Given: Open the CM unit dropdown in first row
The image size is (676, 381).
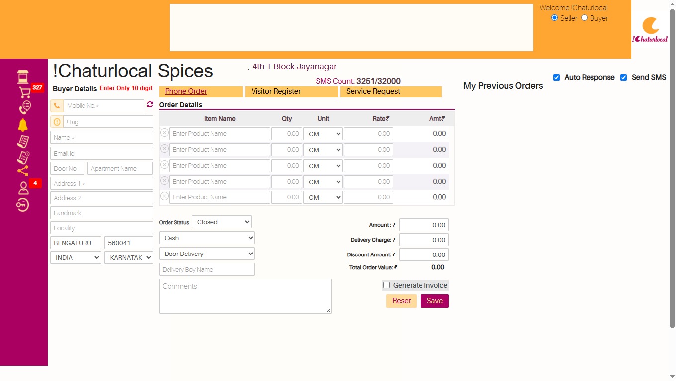Looking at the screenshot, I should pos(323,134).
